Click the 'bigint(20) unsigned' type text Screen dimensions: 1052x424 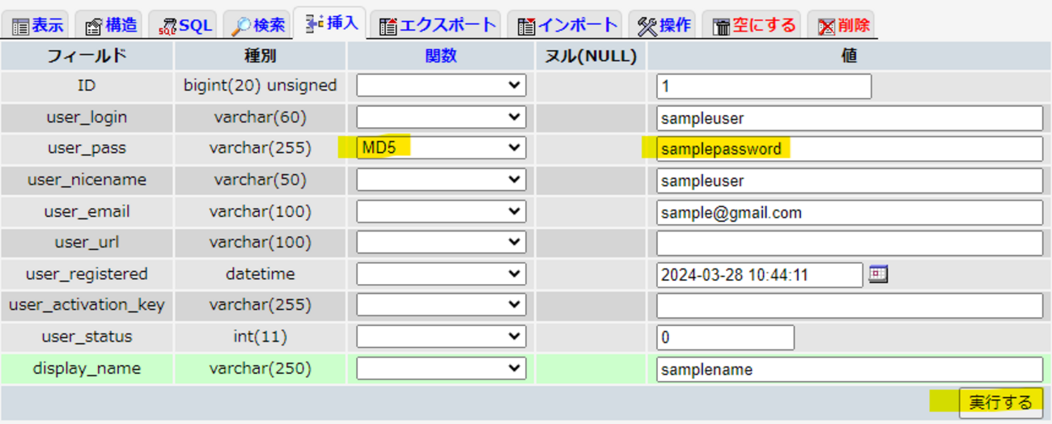tap(260, 85)
